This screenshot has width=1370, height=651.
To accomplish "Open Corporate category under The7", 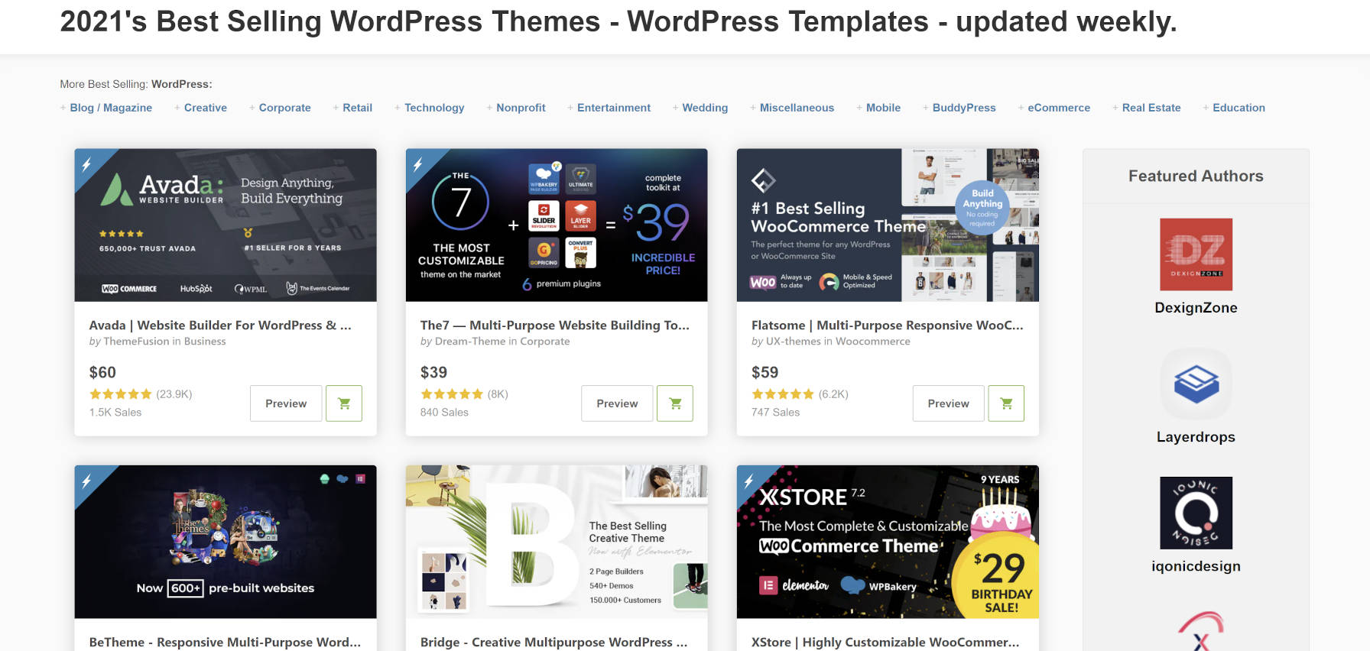I will click(x=544, y=342).
